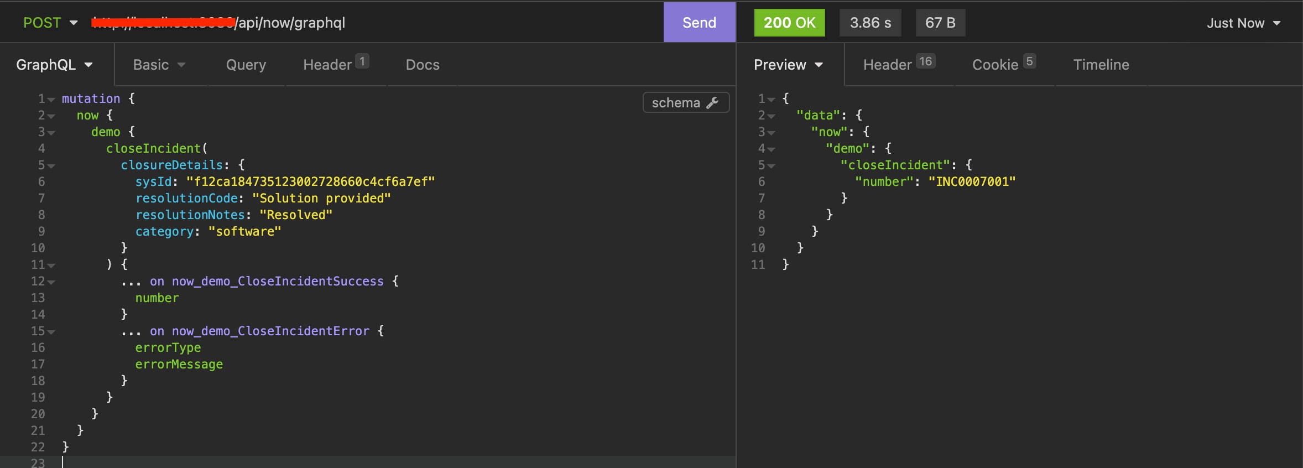Open the POST method dropdown
Image resolution: width=1303 pixels, height=468 pixels.
50,23
